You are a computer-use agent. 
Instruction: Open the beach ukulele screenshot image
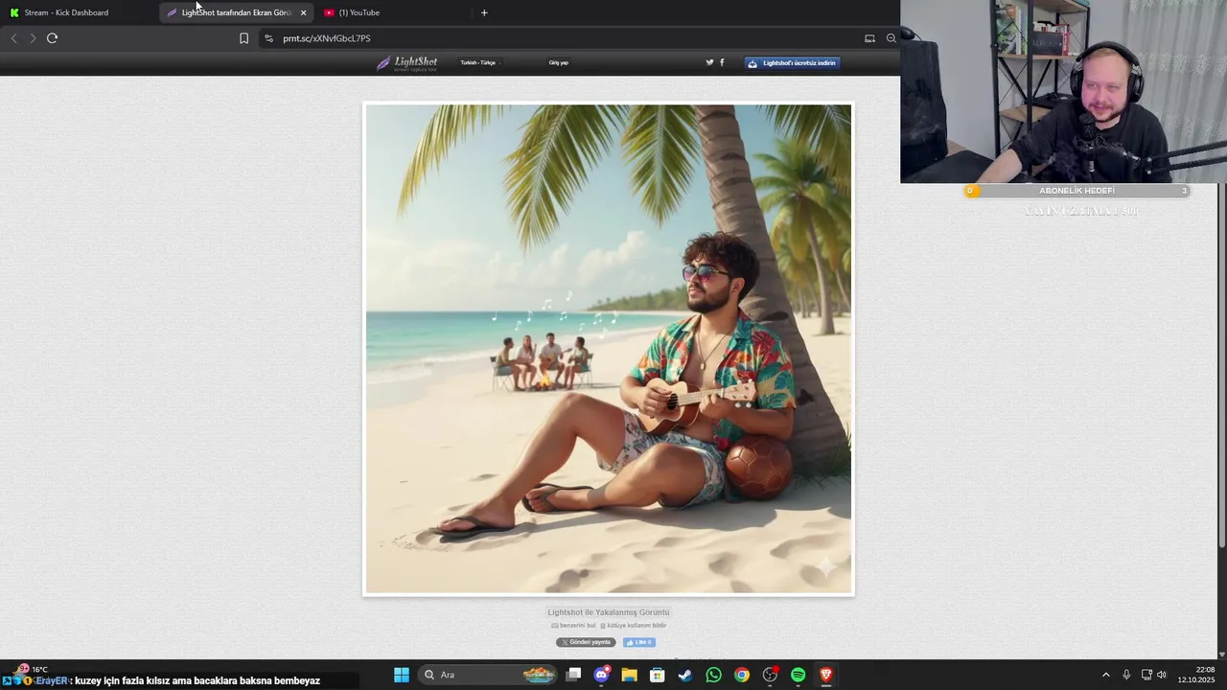(x=608, y=349)
